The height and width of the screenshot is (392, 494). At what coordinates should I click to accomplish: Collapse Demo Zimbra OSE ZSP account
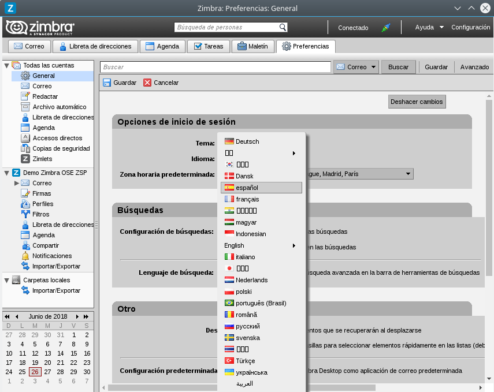(6, 173)
